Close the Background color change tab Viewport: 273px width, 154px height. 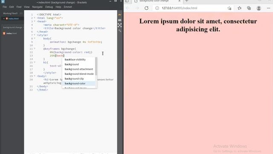[x=179, y=1]
